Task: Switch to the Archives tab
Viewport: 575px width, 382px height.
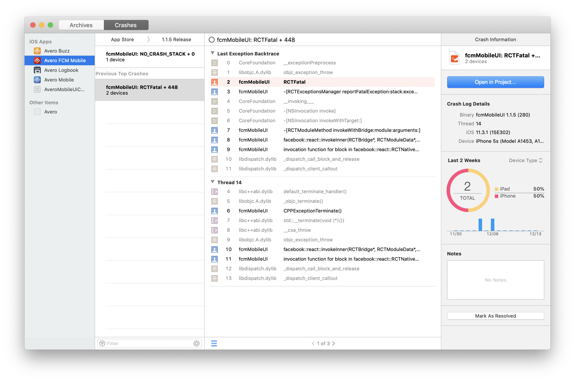Action: (81, 25)
